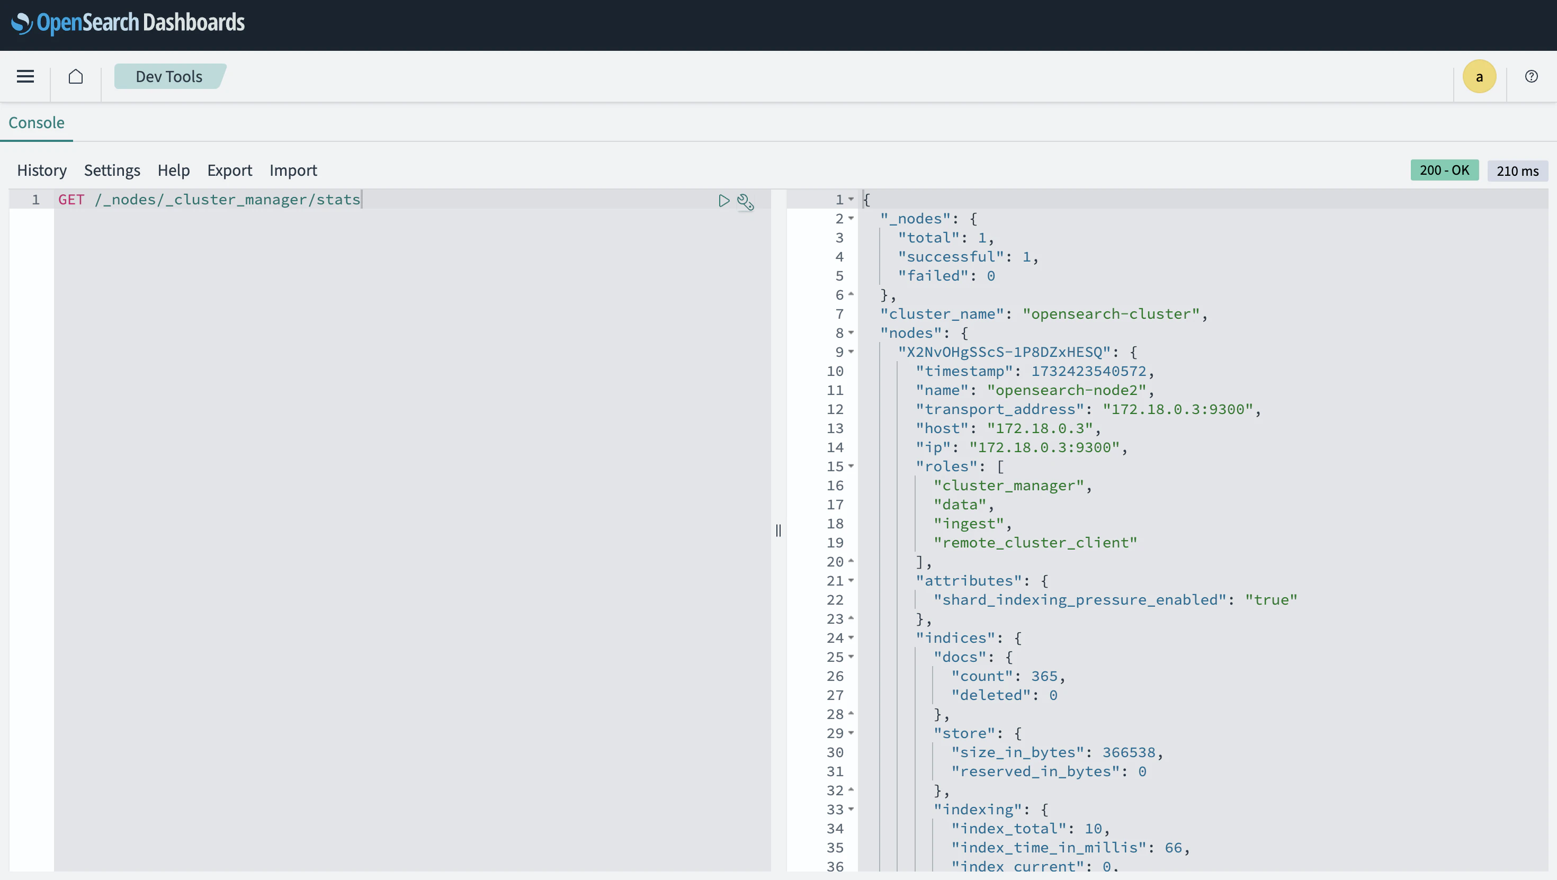Collapse the "docs" block at line 25
Screen dimensions: 1557x880
pos(851,657)
